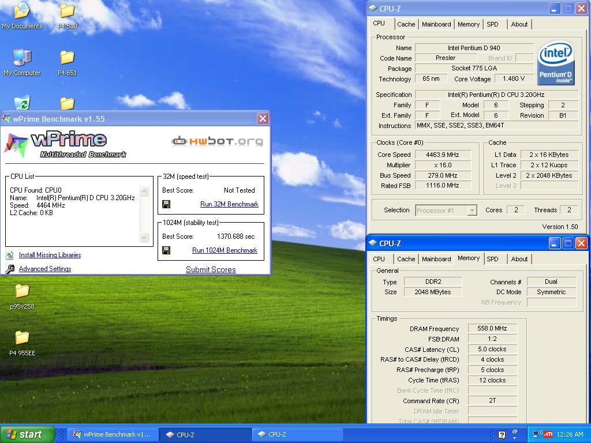This screenshot has height=443, width=591.
Task: Click the Submit Scores link
Action: (x=211, y=270)
